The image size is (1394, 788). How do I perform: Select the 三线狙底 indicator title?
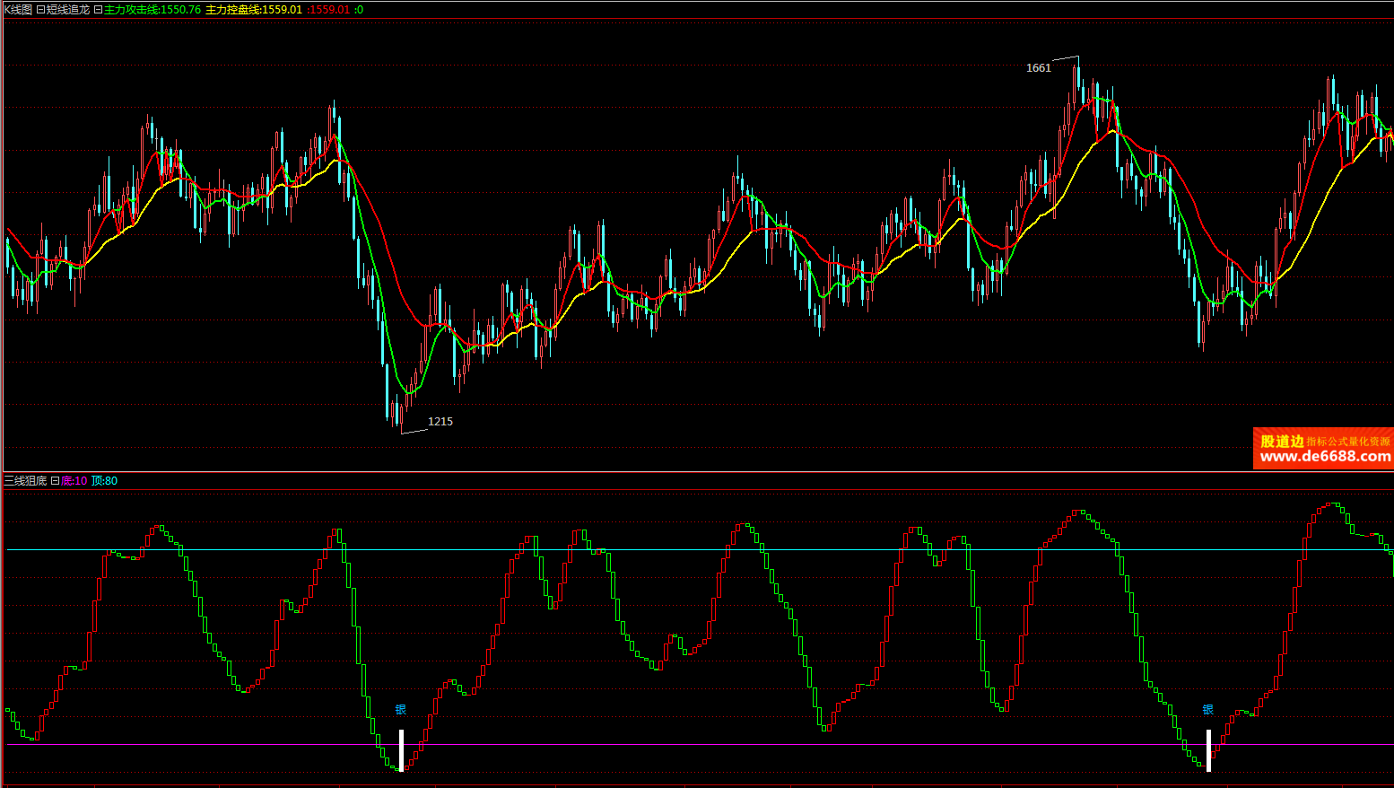pos(25,481)
